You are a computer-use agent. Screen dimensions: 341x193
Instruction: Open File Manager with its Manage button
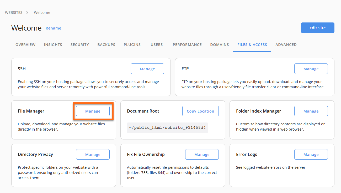pyautogui.click(x=93, y=111)
